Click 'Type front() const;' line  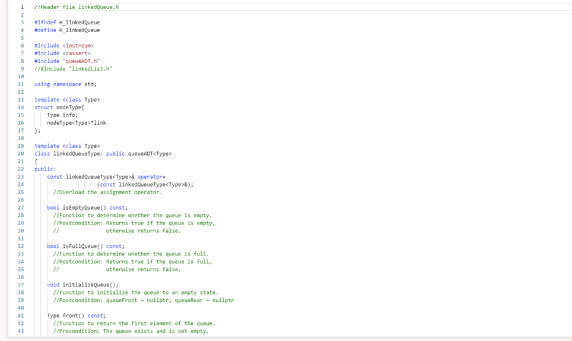76,315
